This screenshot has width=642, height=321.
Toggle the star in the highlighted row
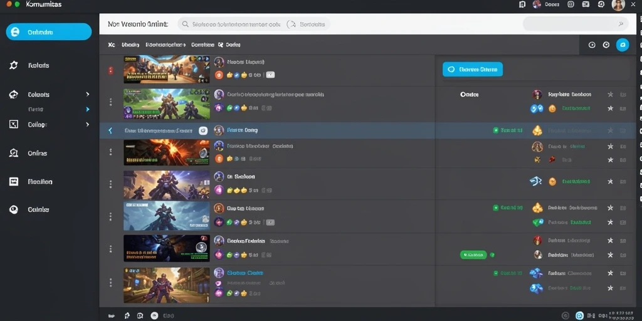pos(611,130)
